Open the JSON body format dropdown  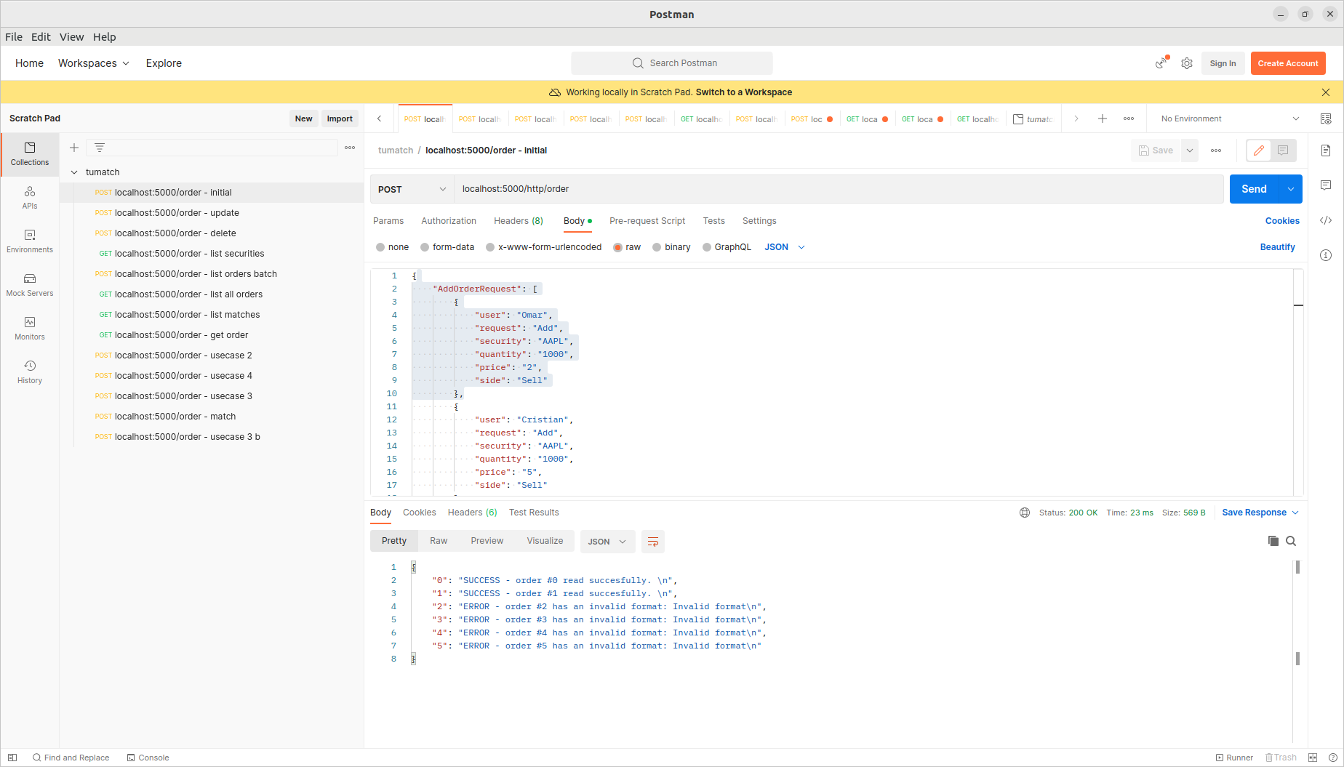pyautogui.click(x=785, y=247)
